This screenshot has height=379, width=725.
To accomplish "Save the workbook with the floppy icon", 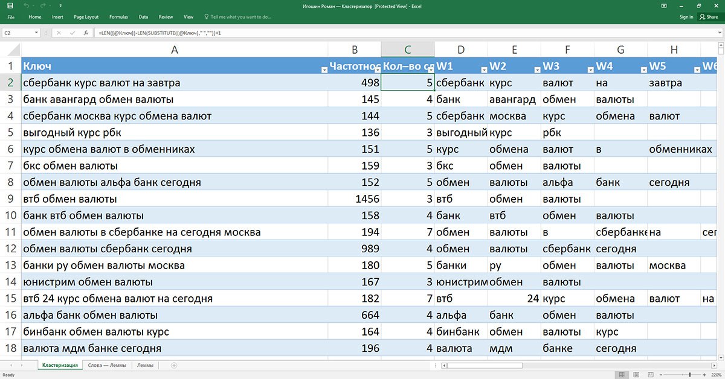I will [10, 5].
